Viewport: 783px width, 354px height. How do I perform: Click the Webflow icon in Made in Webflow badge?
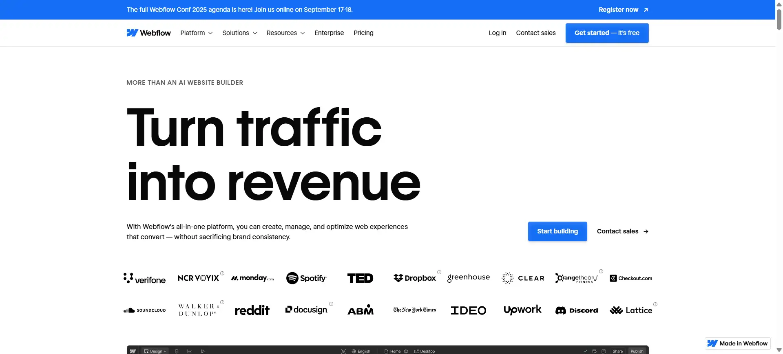[712, 343]
